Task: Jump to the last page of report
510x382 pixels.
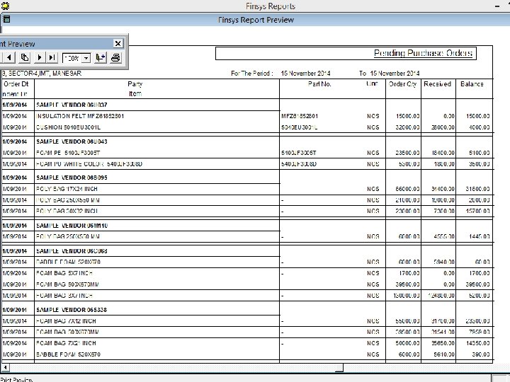Action: [52, 58]
